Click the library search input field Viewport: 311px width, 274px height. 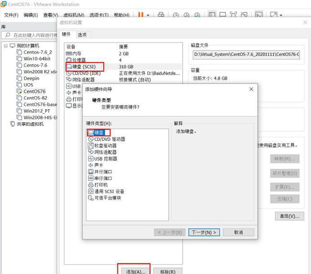(30, 35)
